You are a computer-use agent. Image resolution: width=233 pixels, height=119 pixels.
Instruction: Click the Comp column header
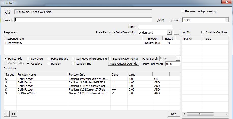click(x=119, y=74)
